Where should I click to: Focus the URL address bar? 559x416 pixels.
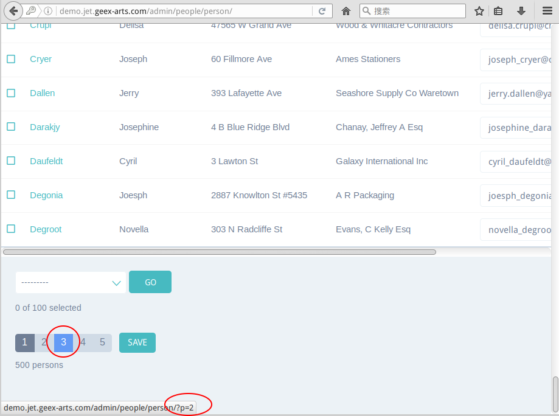[184, 11]
